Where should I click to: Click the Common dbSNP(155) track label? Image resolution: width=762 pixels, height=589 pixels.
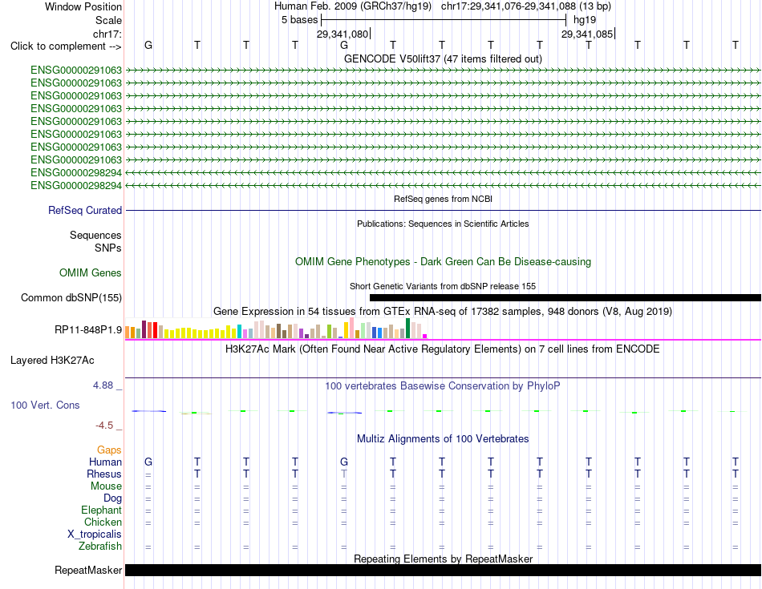[71, 297]
